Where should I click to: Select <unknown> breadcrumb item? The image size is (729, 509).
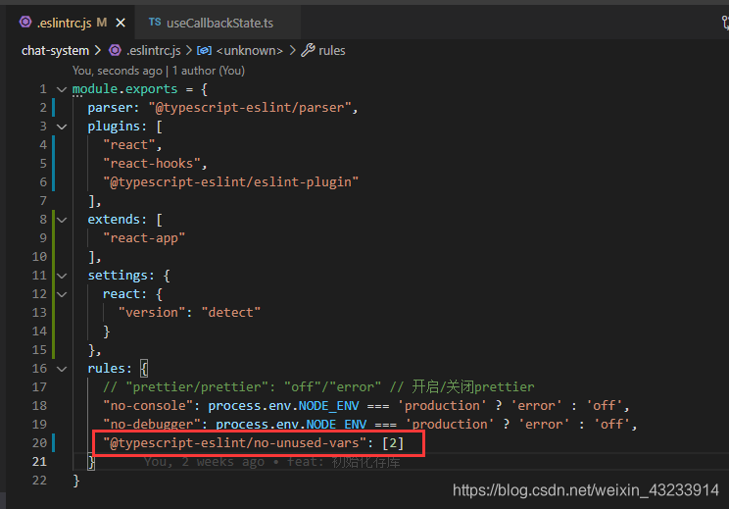(250, 50)
